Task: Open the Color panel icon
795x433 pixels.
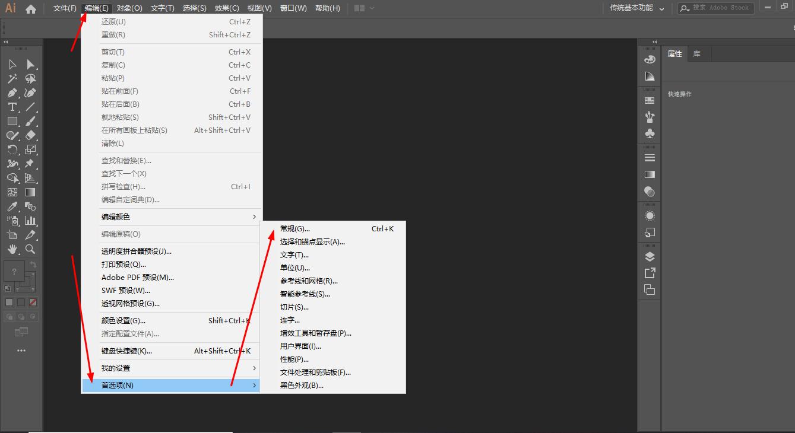Action: (x=649, y=59)
